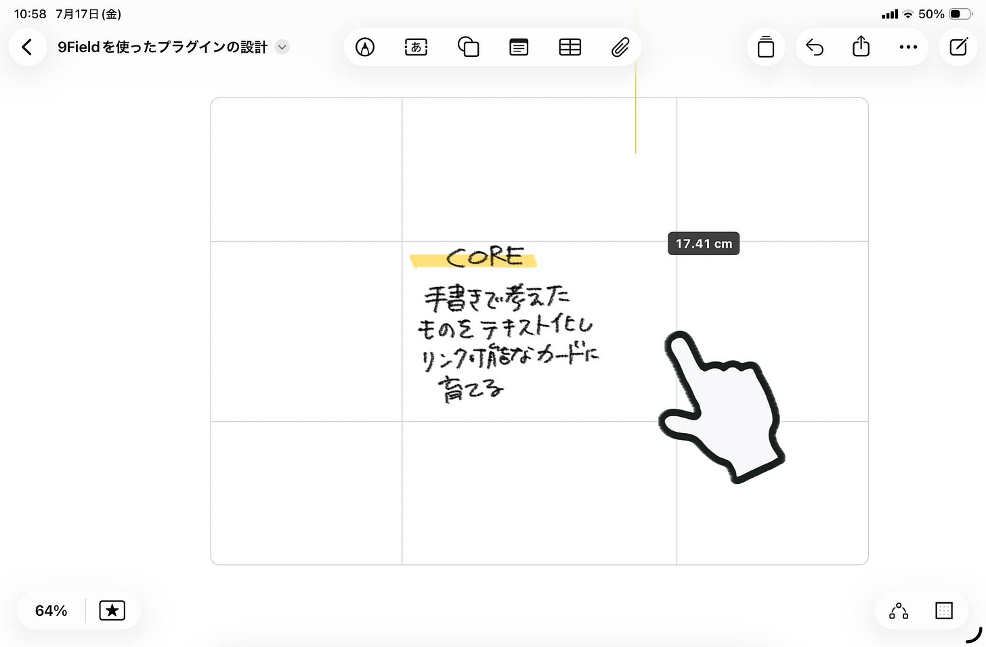The height and width of the screenshot is (647, 986).
Task: Open the shapes library
Action: (x=468, y=47)
